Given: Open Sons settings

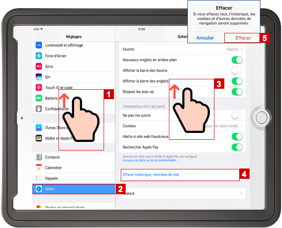Looking at the screenshot, I should tap(74, 66).
